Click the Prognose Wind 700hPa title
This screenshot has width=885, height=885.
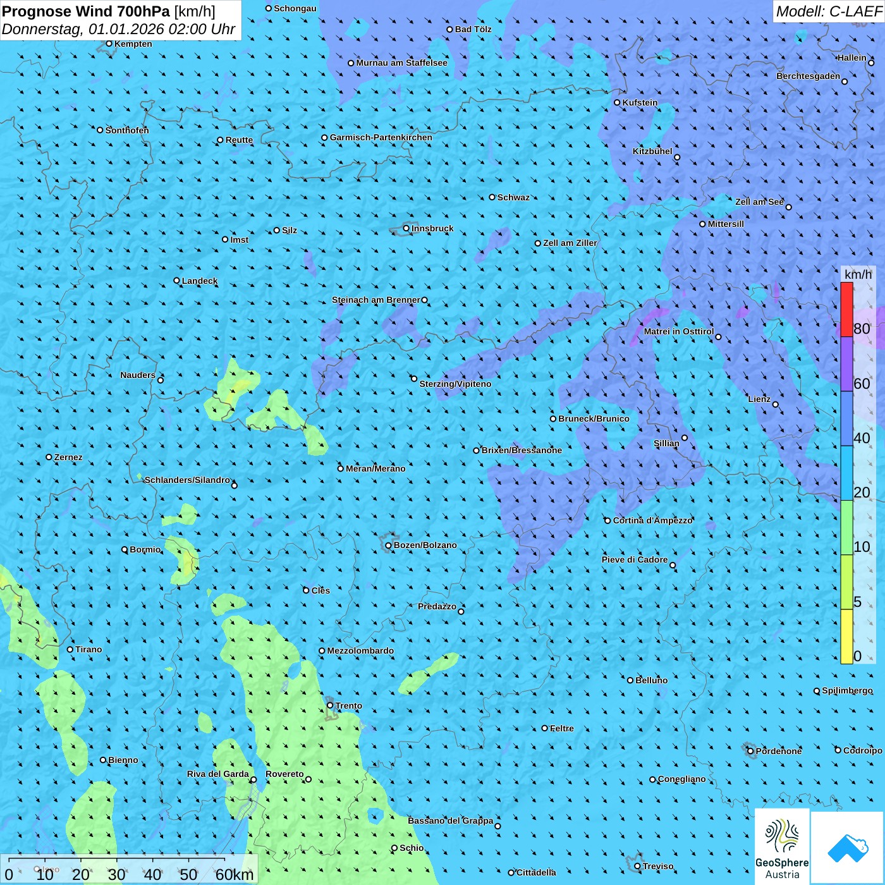click(109, 11)
